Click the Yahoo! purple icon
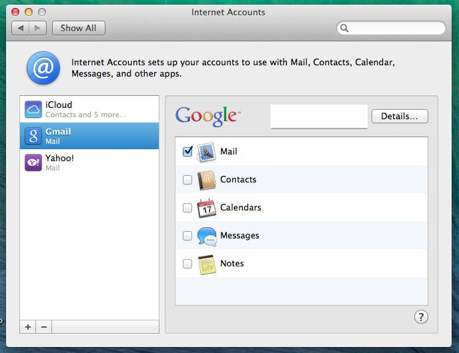Screen dimensions: 459x353 [33, 163]
